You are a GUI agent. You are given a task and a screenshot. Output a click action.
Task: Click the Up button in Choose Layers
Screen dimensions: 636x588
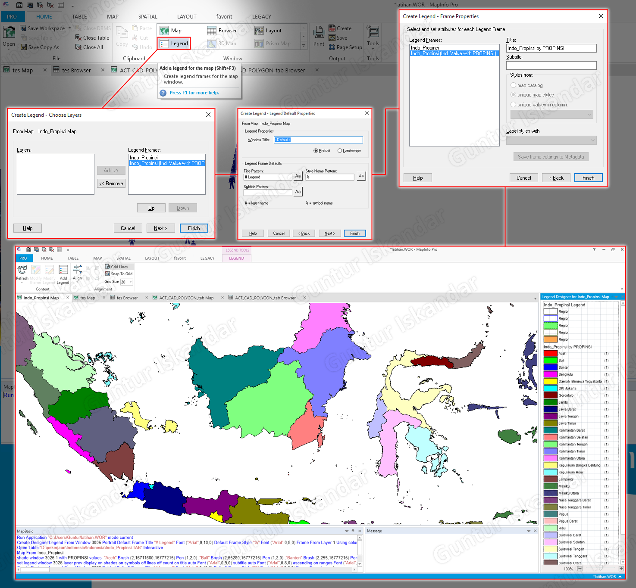pyautogui.click(x=151, y=208)
